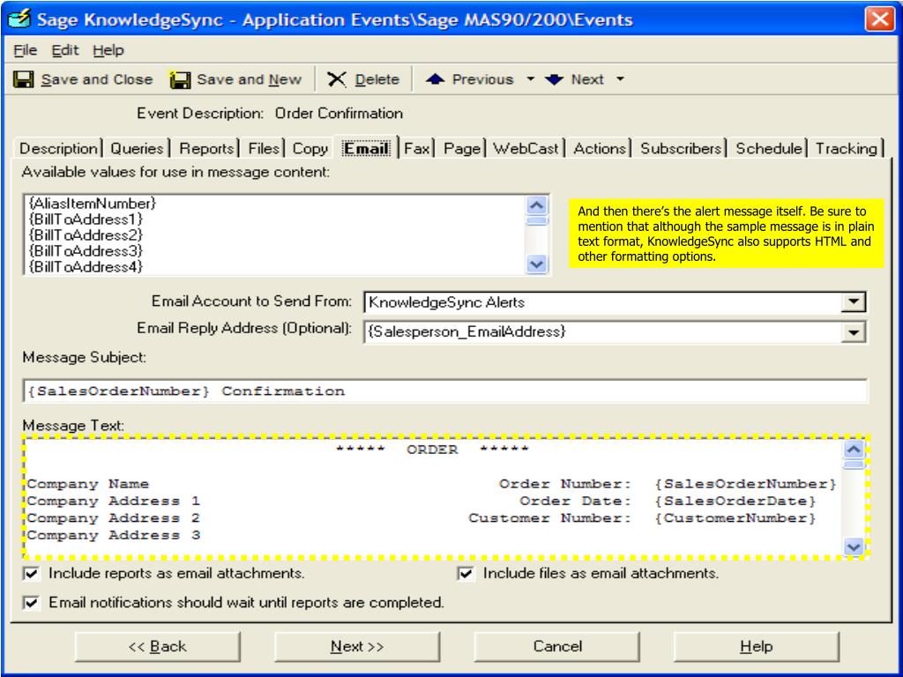Switch to the Actions tab
Viewport: 903px width, 677px height.
pos(600,148)
